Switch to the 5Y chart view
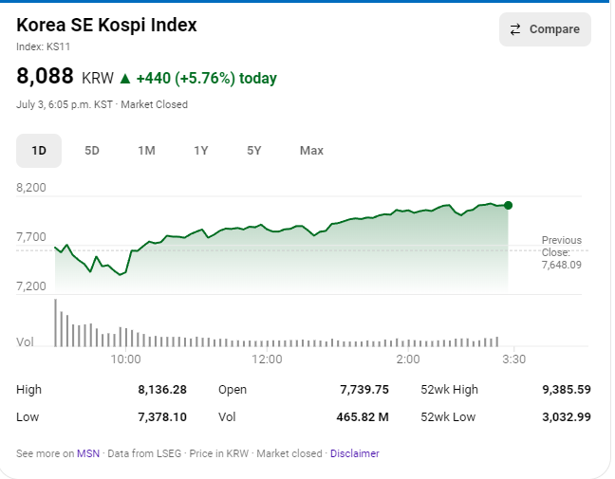This screenshot has height=479, width=615. (254, 151)
